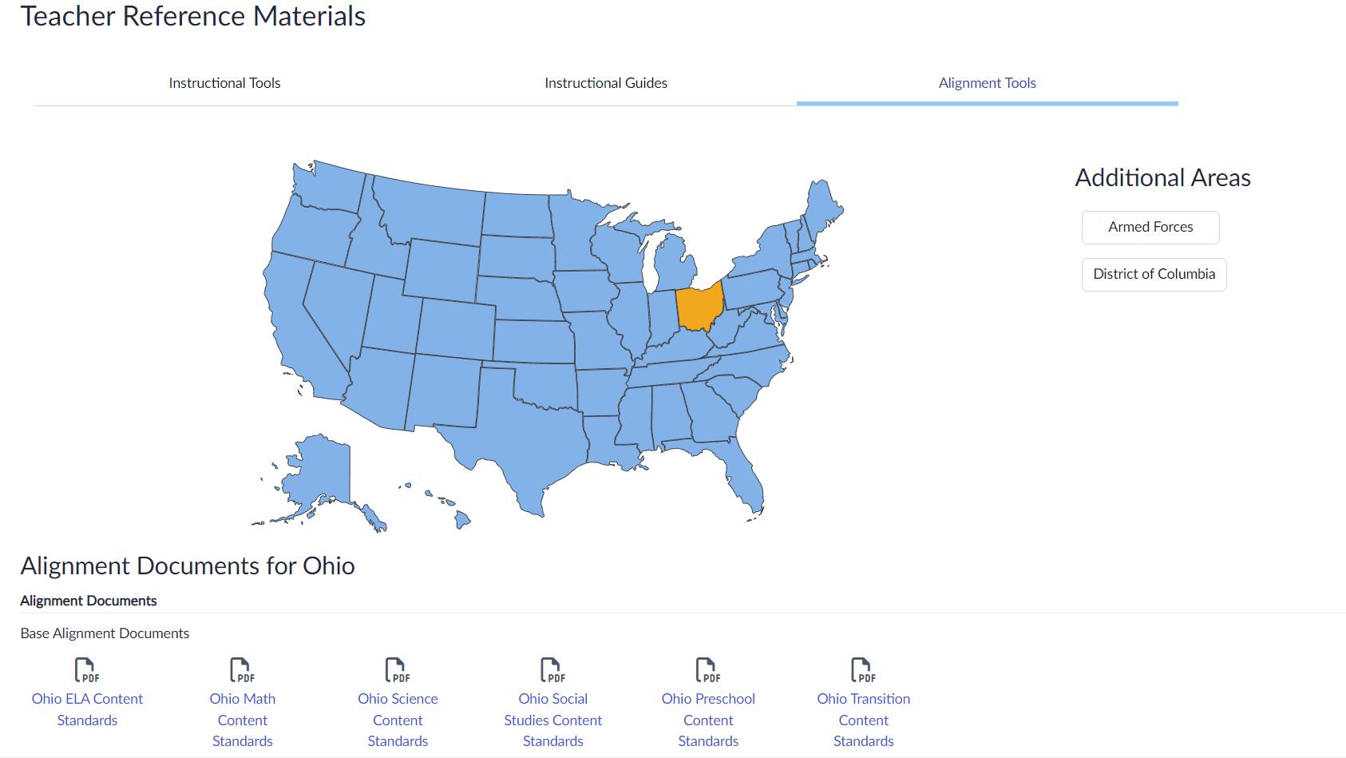Click the PDF icon above Ohio Math Content Standards
Screen dimensions: 1346x758
[x=242, y=669]
